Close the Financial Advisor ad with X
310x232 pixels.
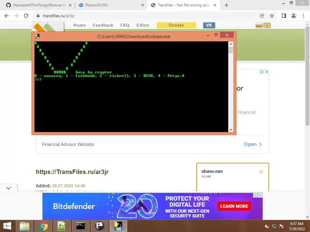click(x=266, y=72)
